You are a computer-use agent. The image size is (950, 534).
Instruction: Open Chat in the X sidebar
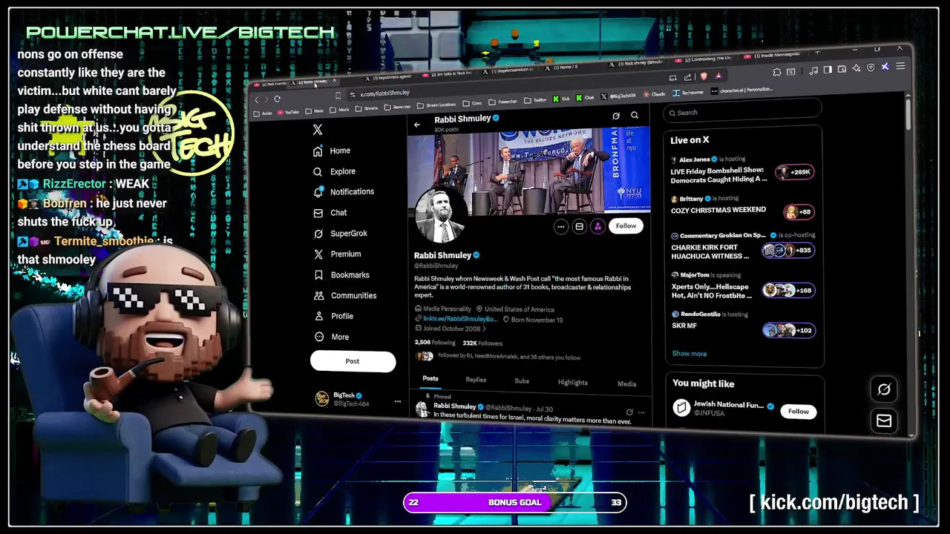click(330, 213)
